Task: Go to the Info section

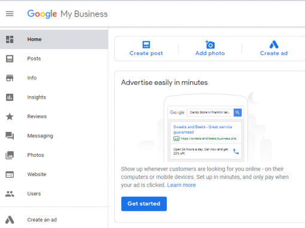Action: (54, 78)
